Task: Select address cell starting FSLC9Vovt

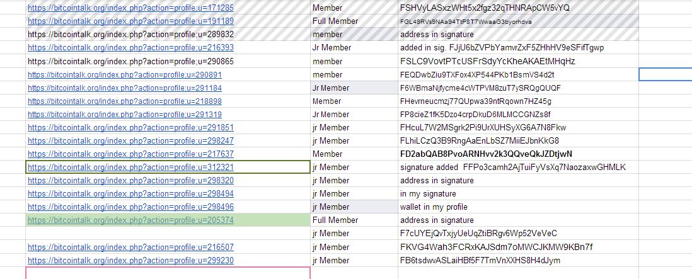Action: click(x=519, y=61)
